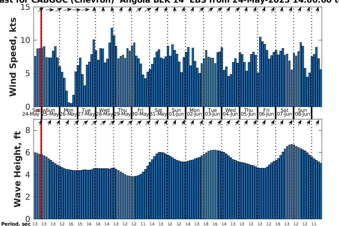Click the 6 tick on wave height axis
Screen dimensions: 339x226
coord(27,153)
